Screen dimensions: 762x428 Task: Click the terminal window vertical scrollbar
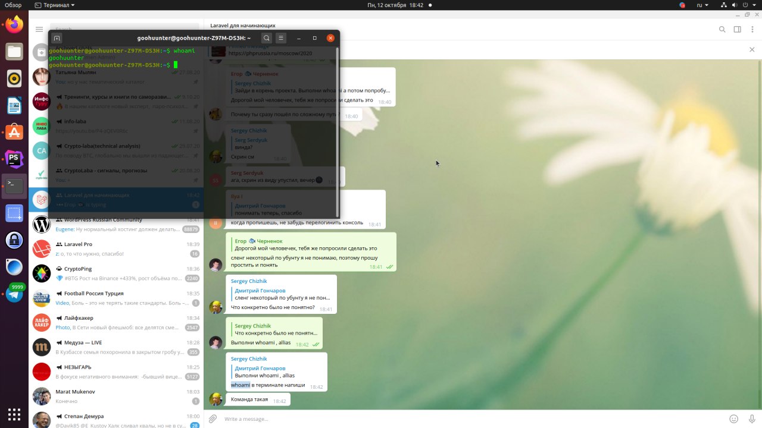coord(338,132)
